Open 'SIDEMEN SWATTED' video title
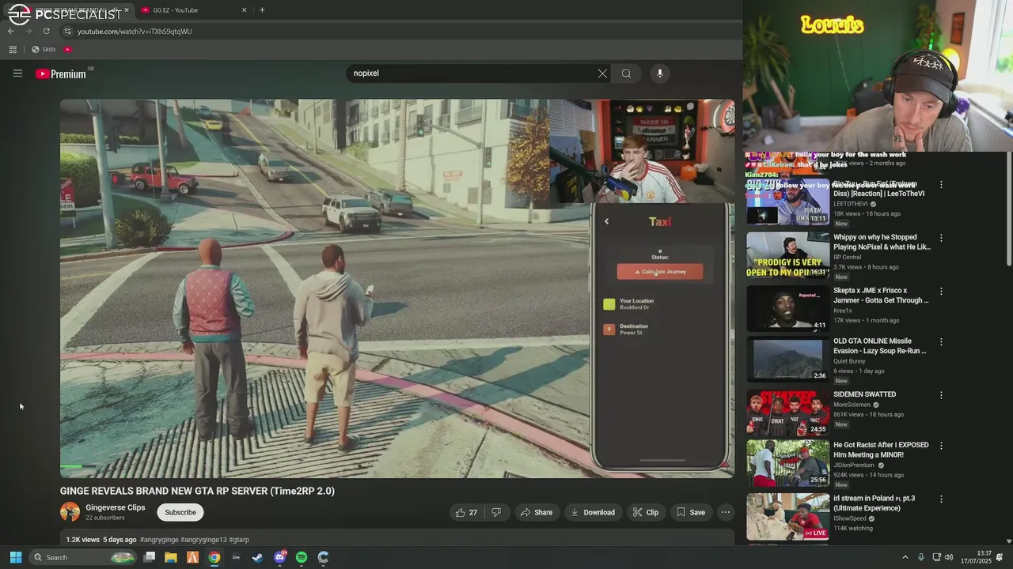1013x569 pixels. 864,394
